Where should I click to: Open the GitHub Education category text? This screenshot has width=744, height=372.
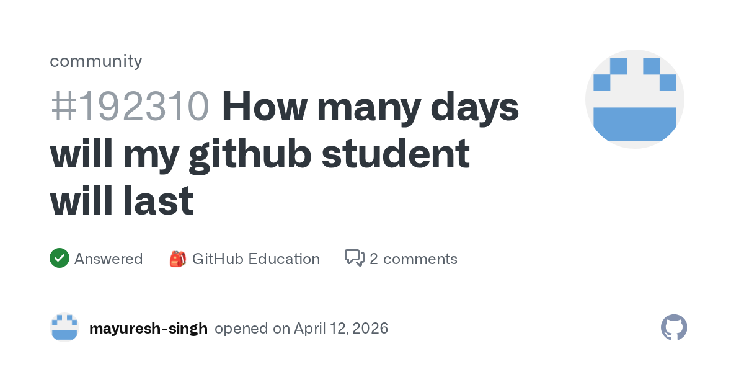coord(255,259)
